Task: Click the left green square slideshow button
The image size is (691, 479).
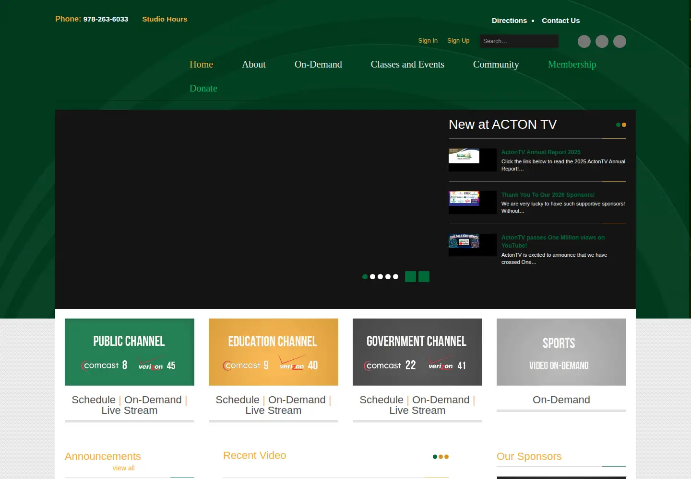Action: click(410, 276)
